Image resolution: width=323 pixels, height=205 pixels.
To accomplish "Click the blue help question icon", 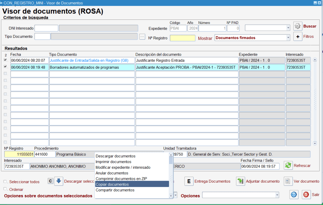I will point(294,195).
